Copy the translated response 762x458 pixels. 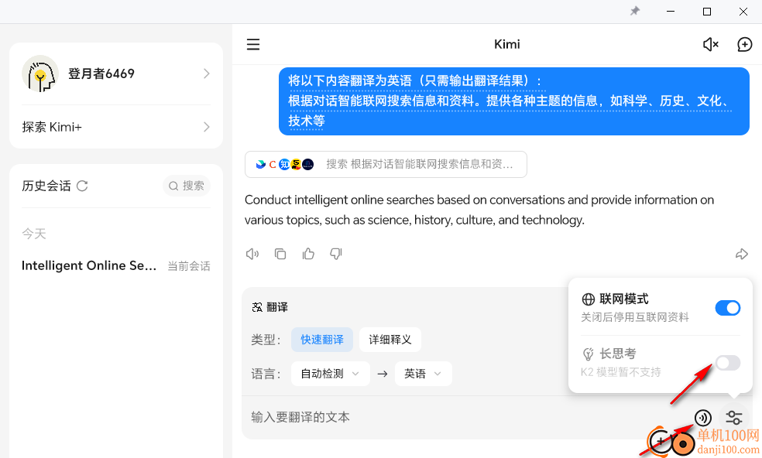pos(280,254)
